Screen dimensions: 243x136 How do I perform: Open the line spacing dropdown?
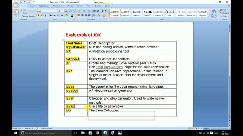[94, 15]
